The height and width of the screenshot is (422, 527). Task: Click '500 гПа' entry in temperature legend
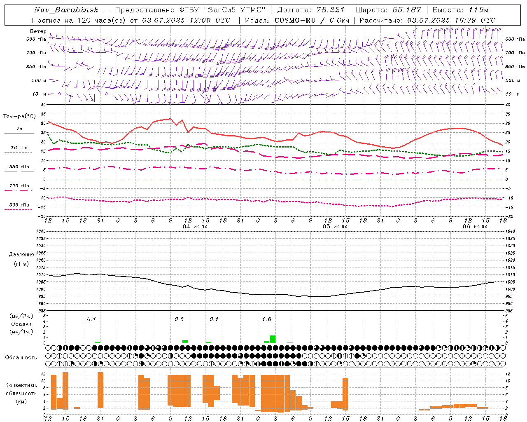[x=19, y=205]
